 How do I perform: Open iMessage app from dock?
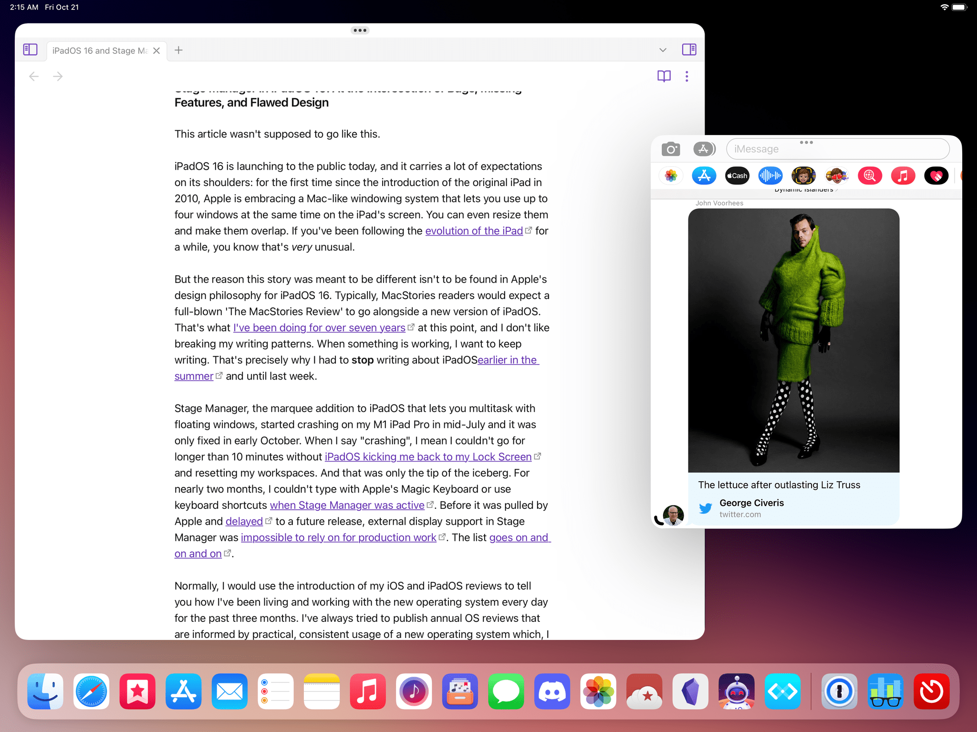click(505, 691)
